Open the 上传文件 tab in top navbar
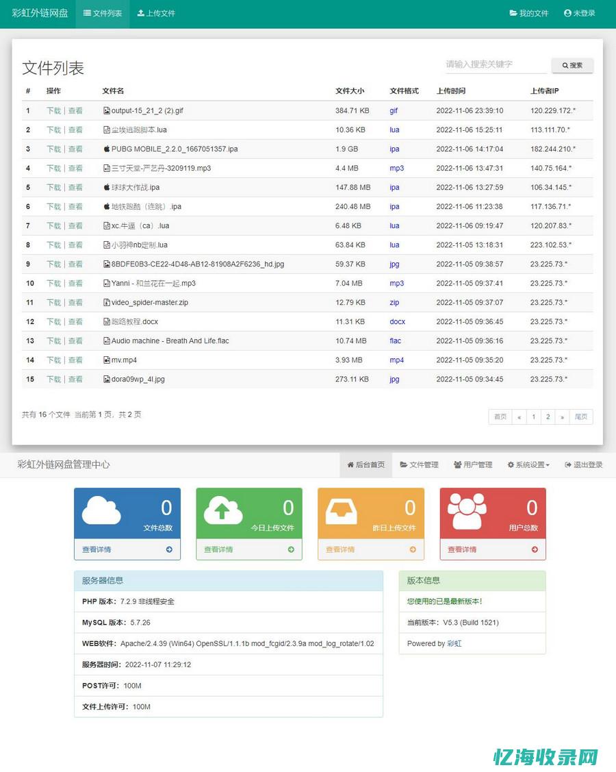 point(156,14)
